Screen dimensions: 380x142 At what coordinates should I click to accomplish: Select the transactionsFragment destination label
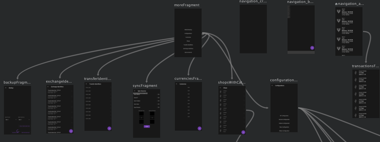click(x=366, y=66)
